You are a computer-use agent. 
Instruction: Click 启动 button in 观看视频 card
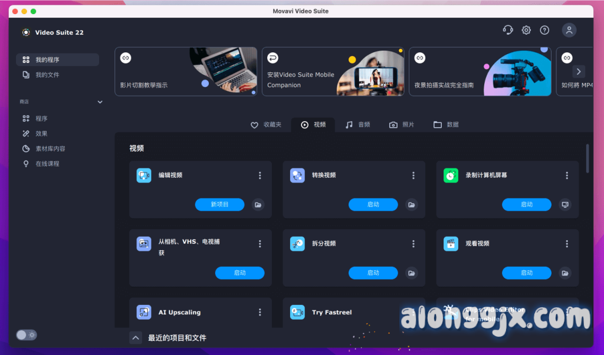coord(526,273)
